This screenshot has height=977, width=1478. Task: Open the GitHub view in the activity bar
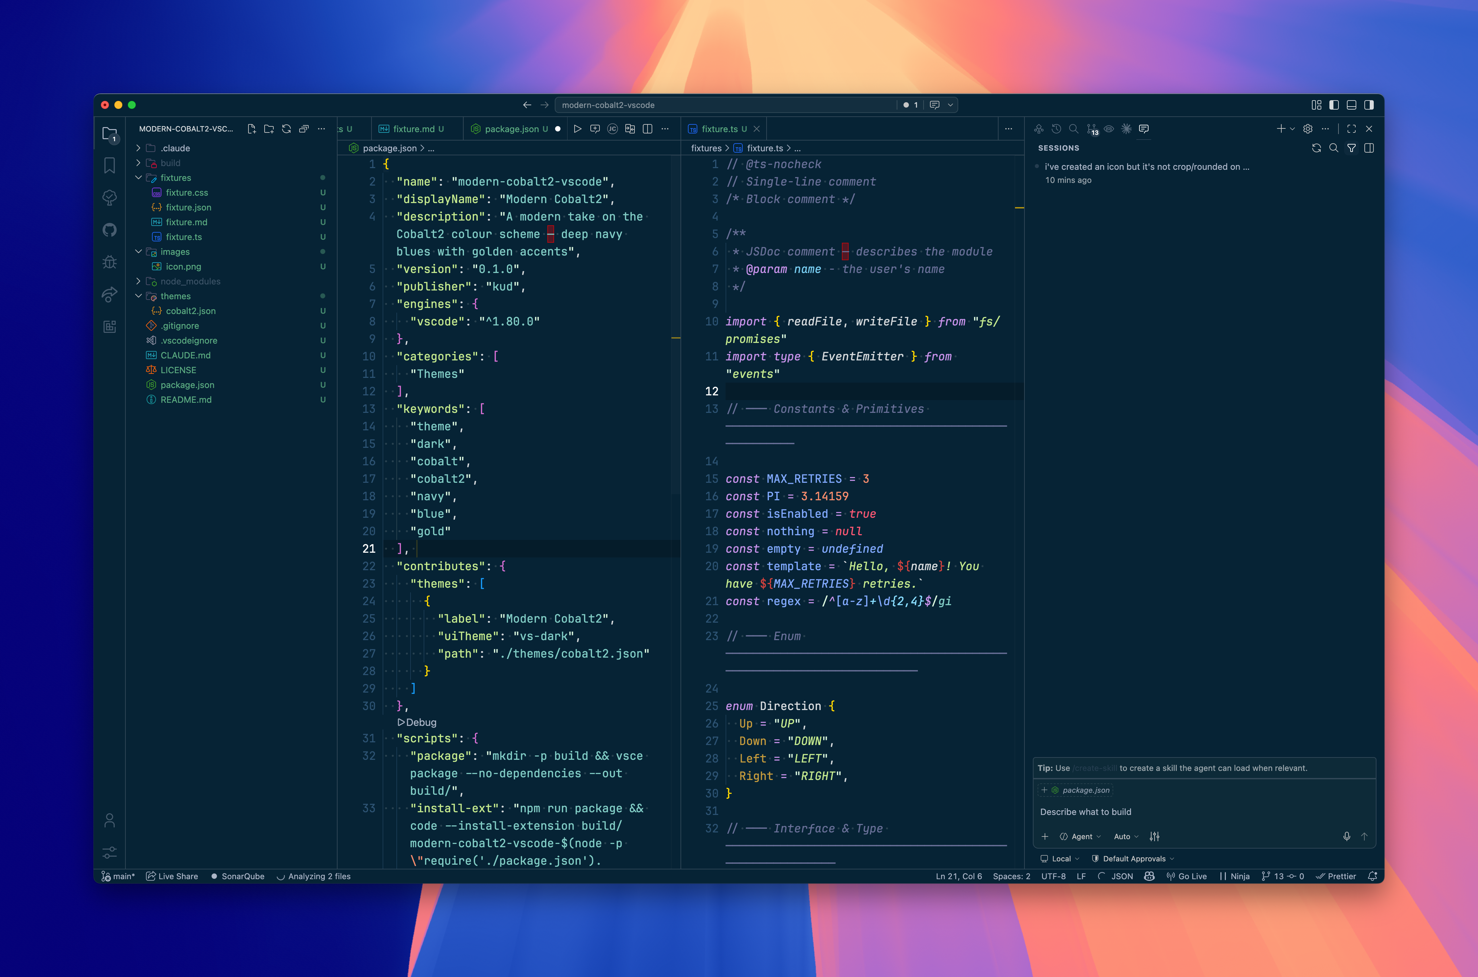point(110,230)
